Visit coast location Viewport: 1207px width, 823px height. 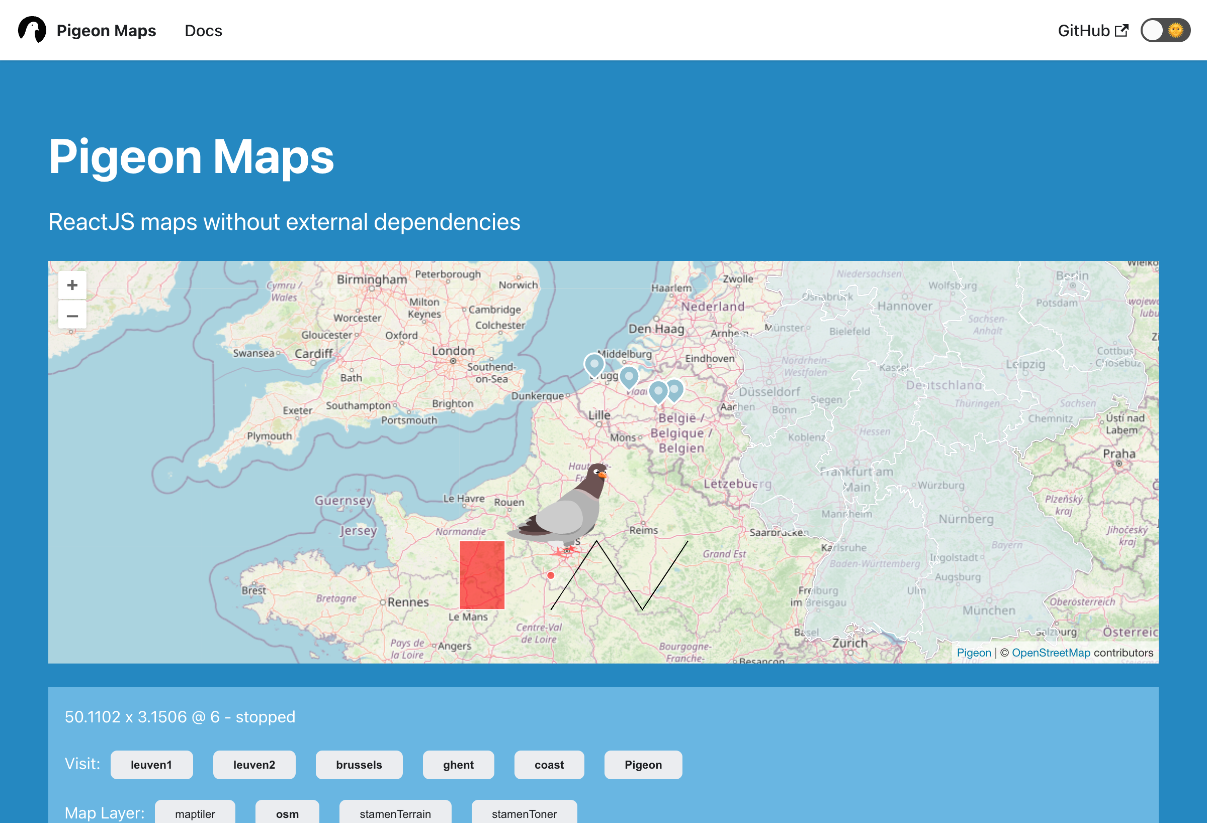[x=549, y=764]
